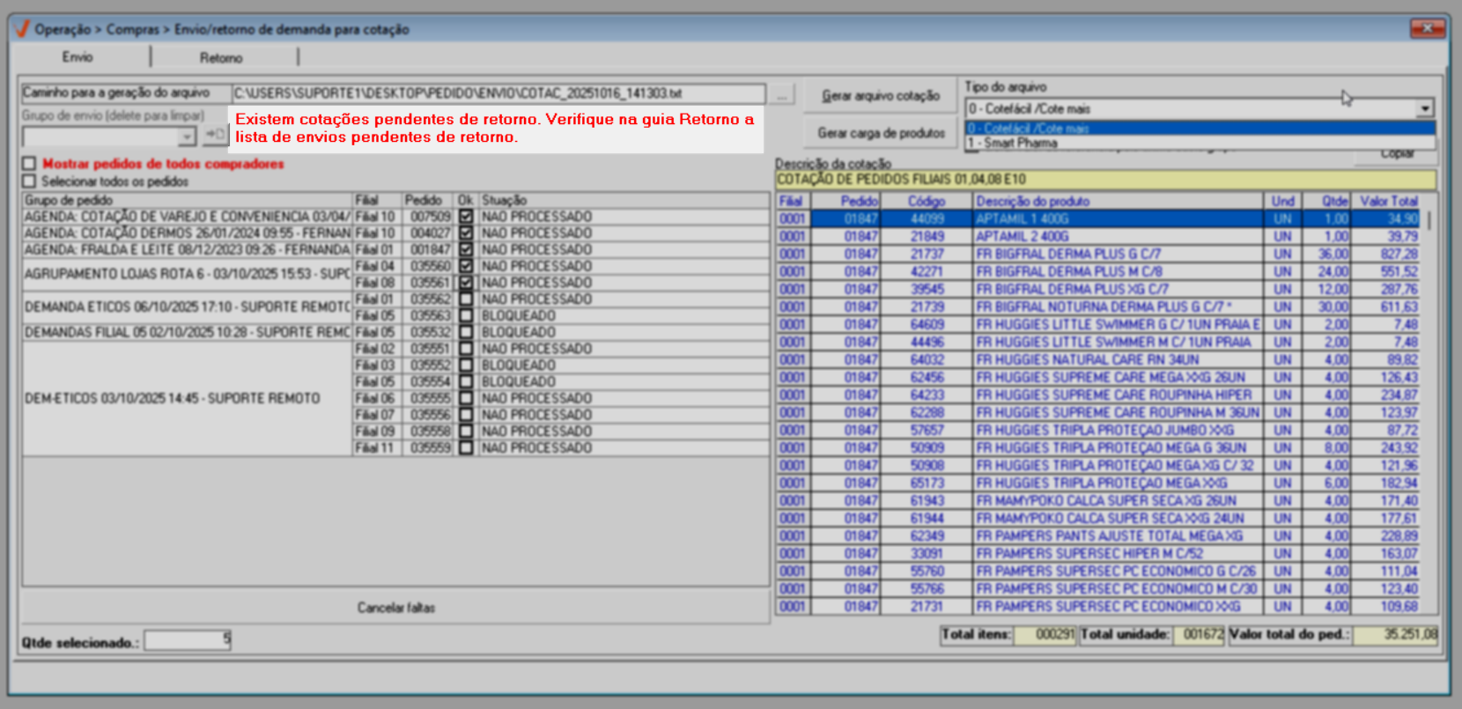Screen dimensions: 1462x709
Task: Close the Envio/retorno de demanda window
Action: (x=1426, y=28)
